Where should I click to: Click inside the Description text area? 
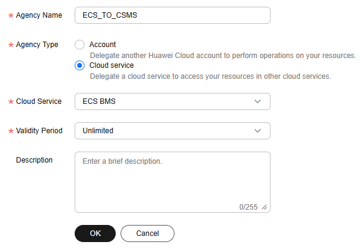[173, 182]
